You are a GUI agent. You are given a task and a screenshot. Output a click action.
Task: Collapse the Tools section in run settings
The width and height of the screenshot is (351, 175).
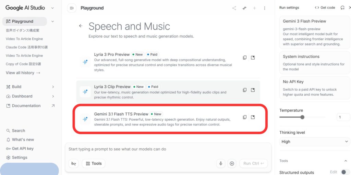[346, 161]
